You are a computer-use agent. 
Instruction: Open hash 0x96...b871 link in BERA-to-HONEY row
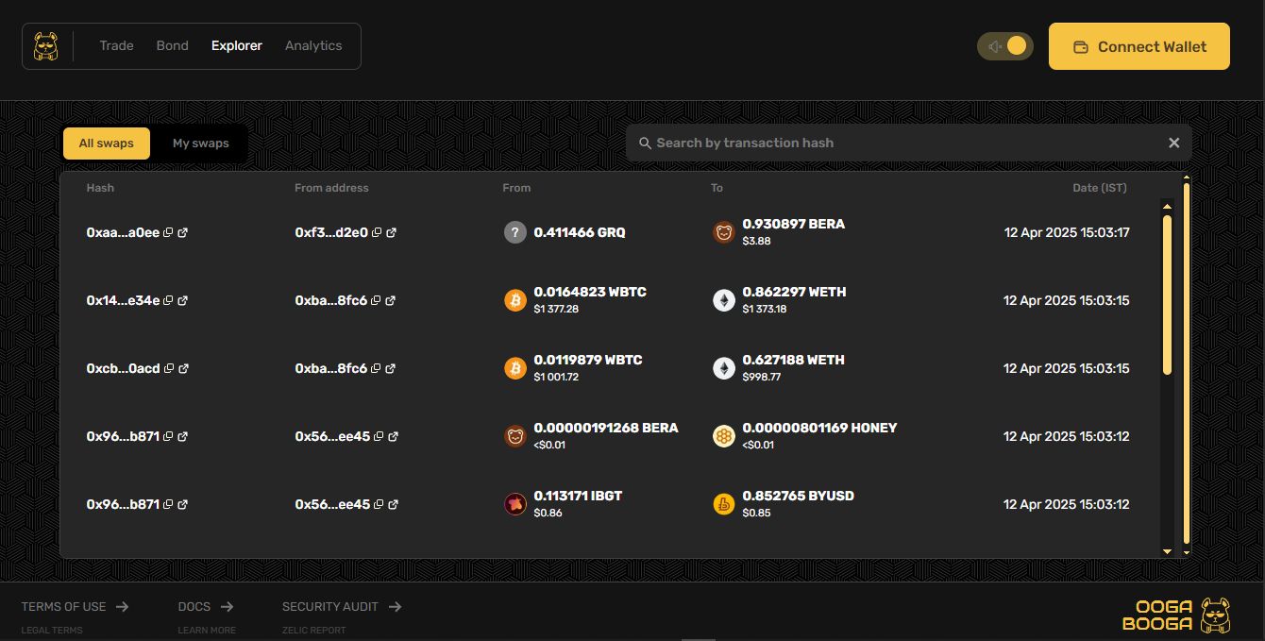[x=183, y=437]
